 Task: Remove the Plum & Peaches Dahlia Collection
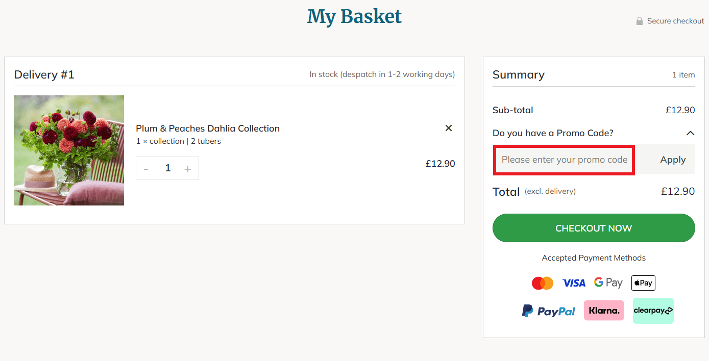point(448,128)
